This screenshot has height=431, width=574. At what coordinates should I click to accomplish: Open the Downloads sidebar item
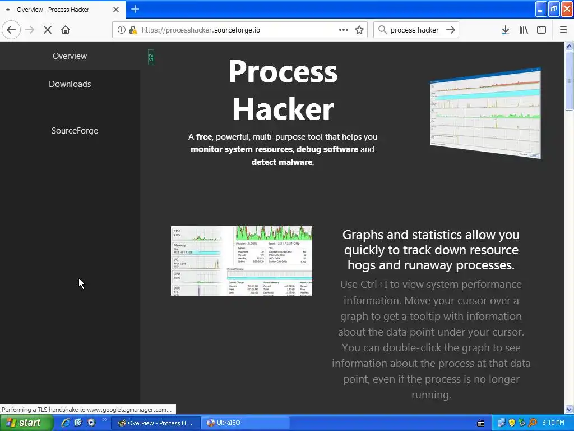point(70,84)
